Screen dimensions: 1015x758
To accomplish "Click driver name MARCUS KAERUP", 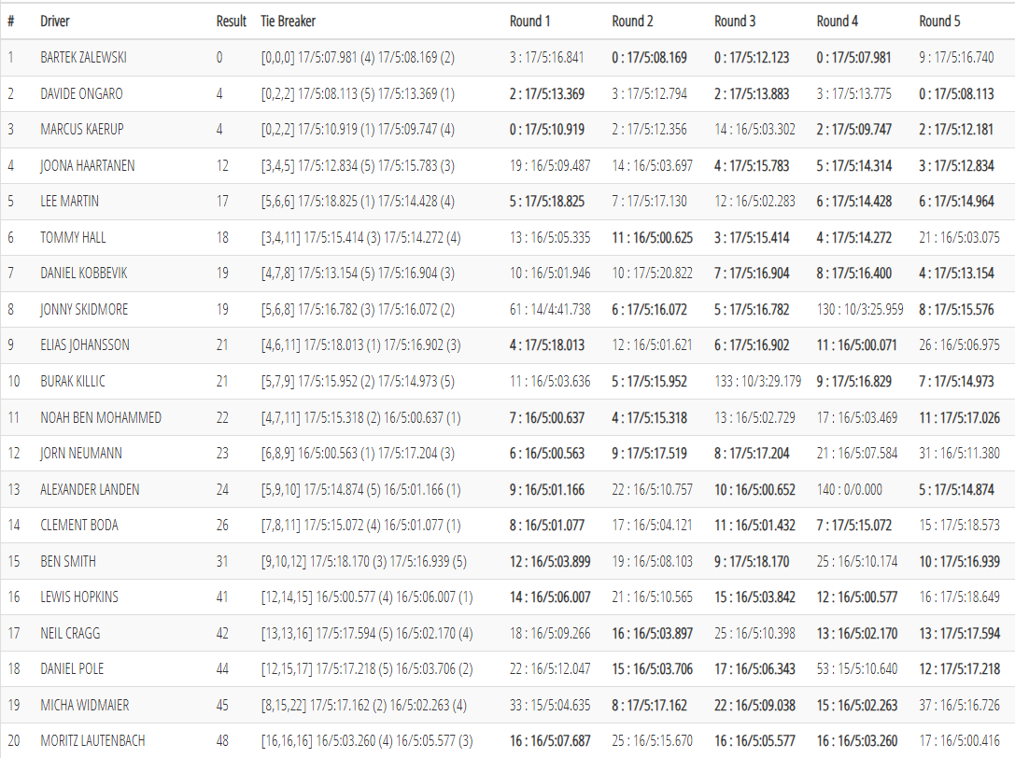I will click(x=81, y=130).
